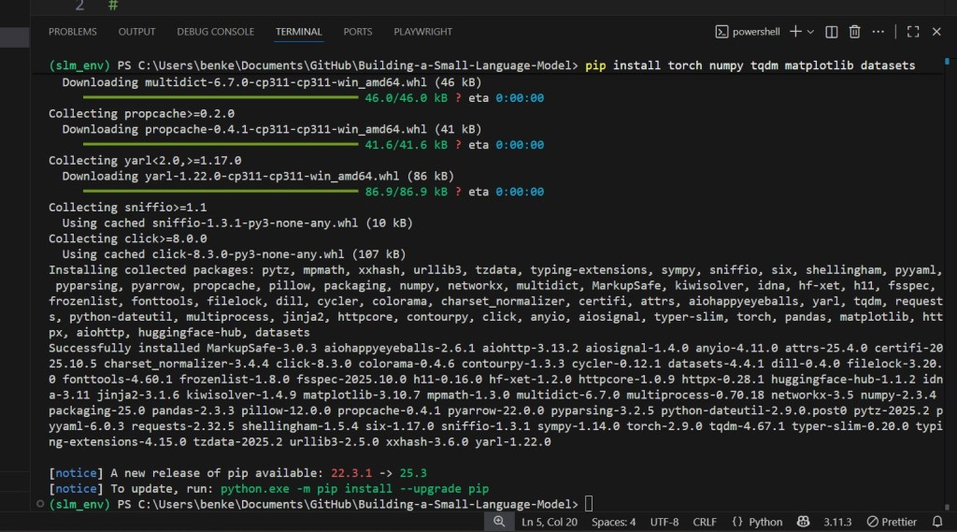Change file encoding UTF-8

point(664,523)
